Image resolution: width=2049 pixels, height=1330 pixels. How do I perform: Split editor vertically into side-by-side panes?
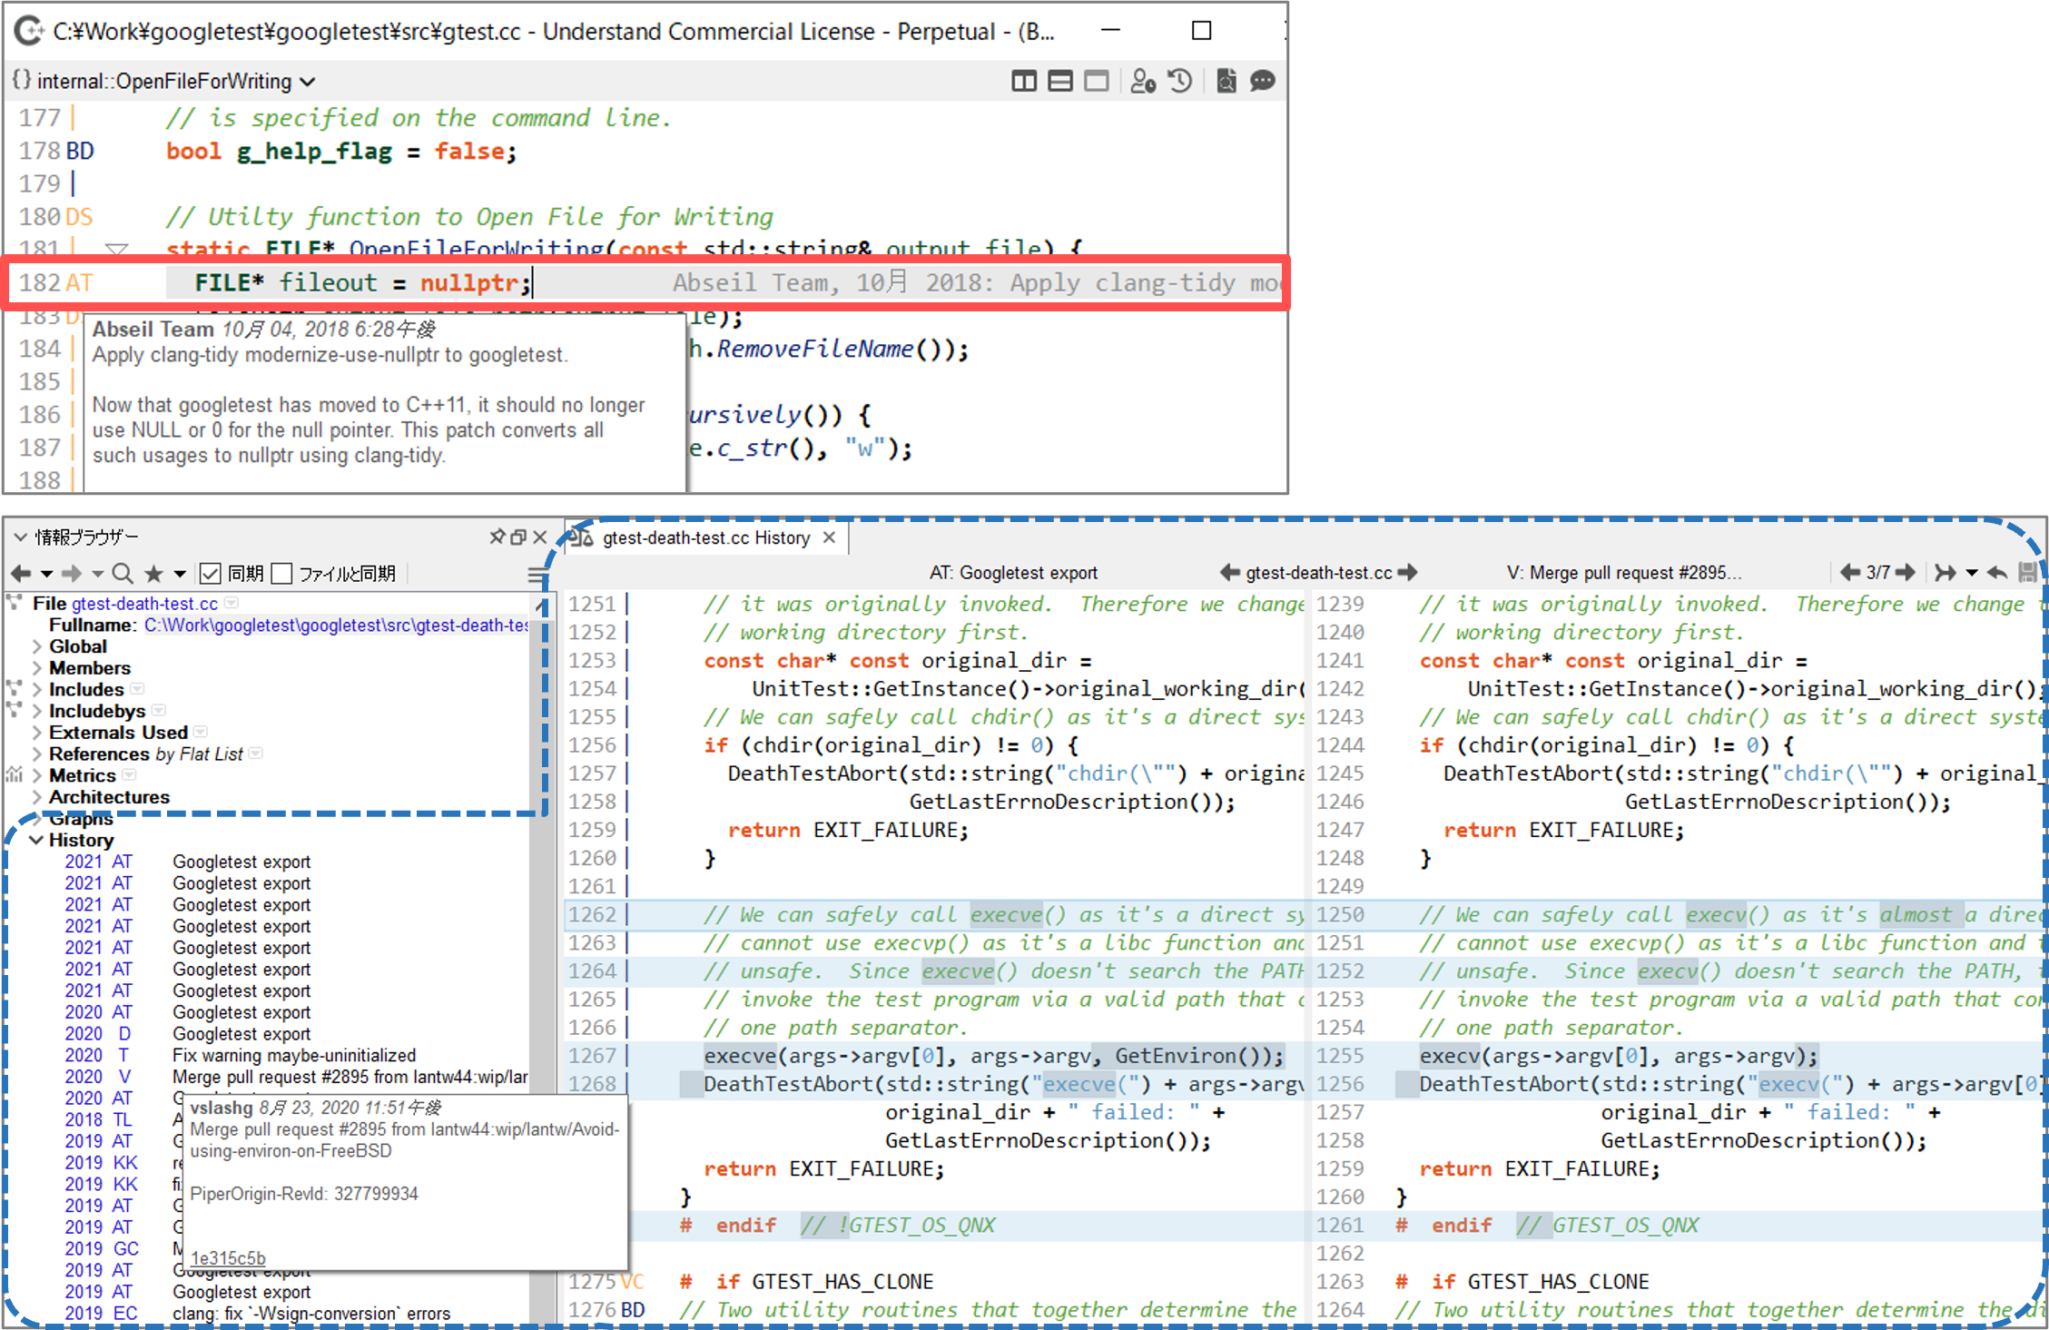[x=1023, y=82]
